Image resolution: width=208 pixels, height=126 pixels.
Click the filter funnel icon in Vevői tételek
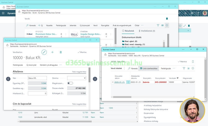point(184,68)
